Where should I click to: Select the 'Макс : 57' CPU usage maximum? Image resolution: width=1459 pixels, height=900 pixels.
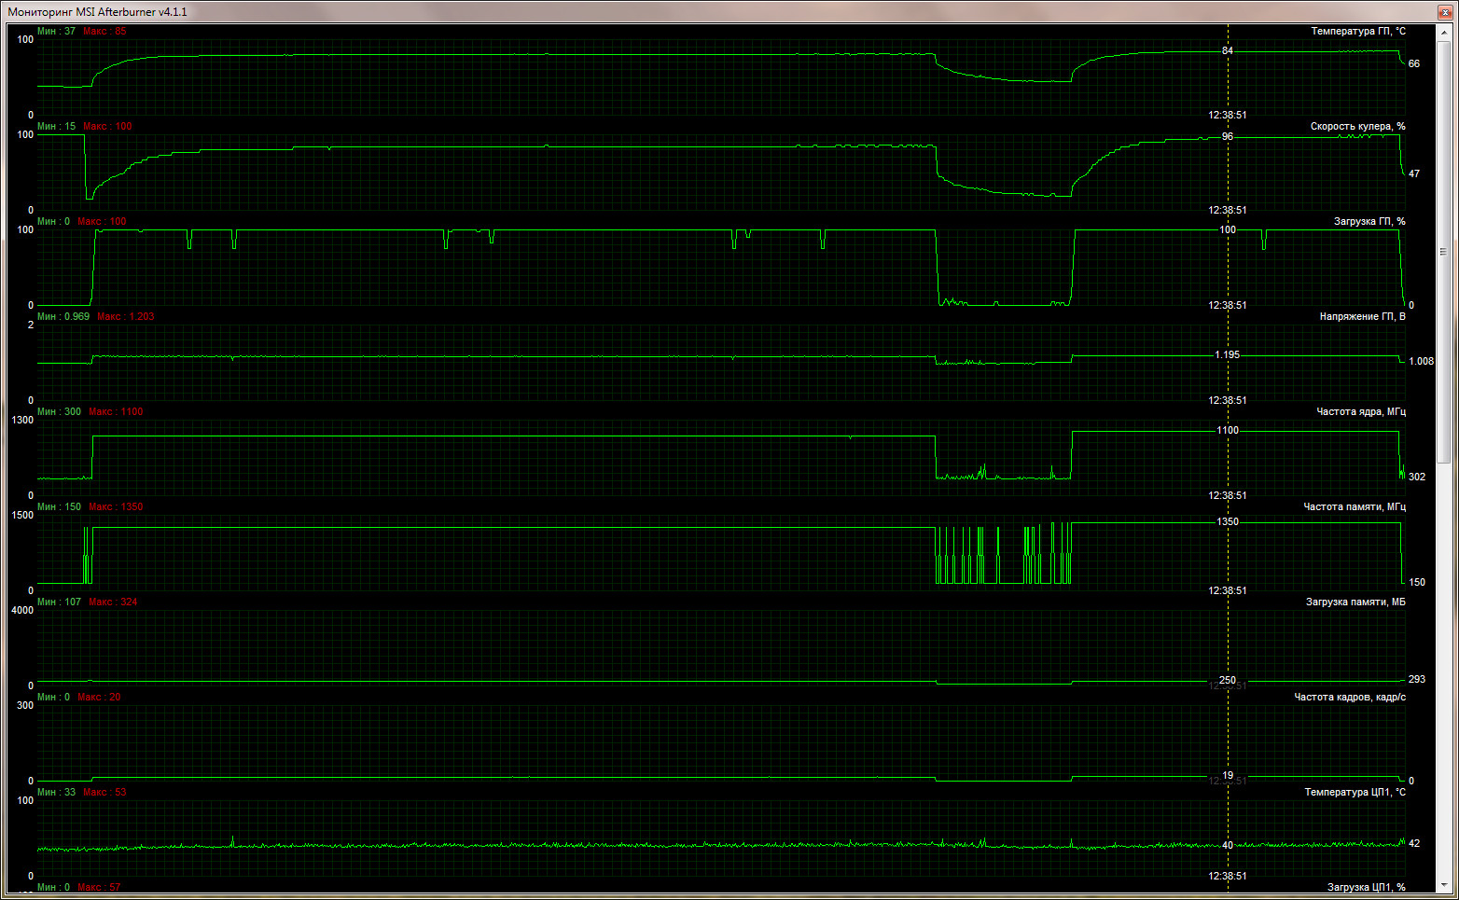(x=99, y=888)
